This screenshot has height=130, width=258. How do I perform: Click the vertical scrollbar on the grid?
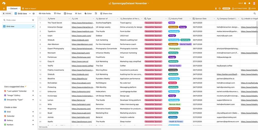click(x=257, y=33)
